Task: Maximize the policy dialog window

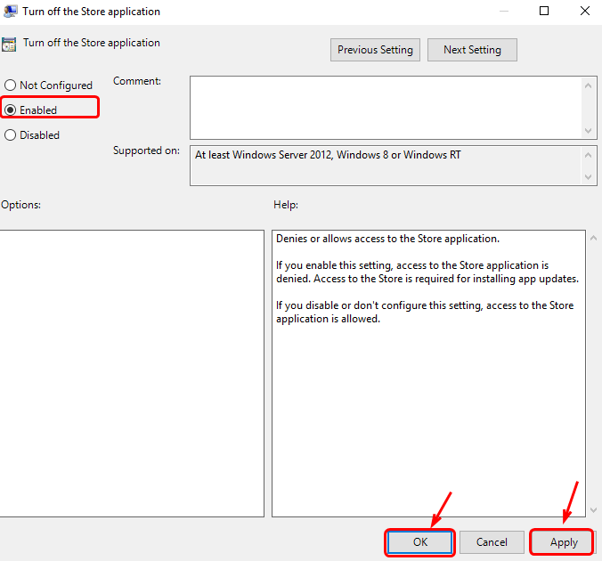Action: [544, 12]
